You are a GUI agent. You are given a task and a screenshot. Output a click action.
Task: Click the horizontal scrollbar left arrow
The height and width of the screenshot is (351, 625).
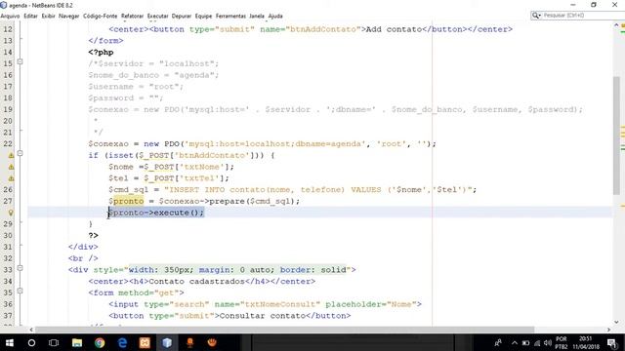click(31, 330)
